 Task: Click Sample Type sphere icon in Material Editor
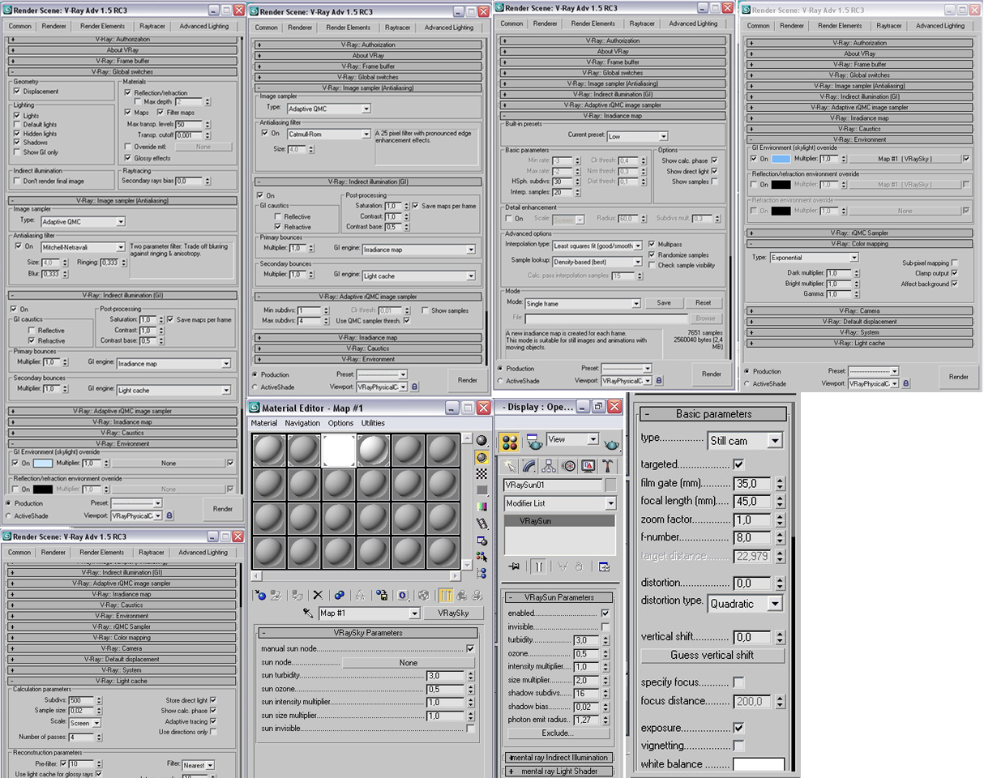click(x=481, y=440)
